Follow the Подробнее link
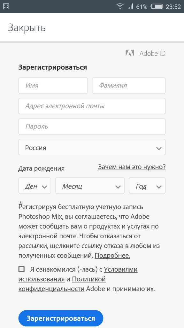The width and height of the screenshot is (184, 328). (112, 256)
